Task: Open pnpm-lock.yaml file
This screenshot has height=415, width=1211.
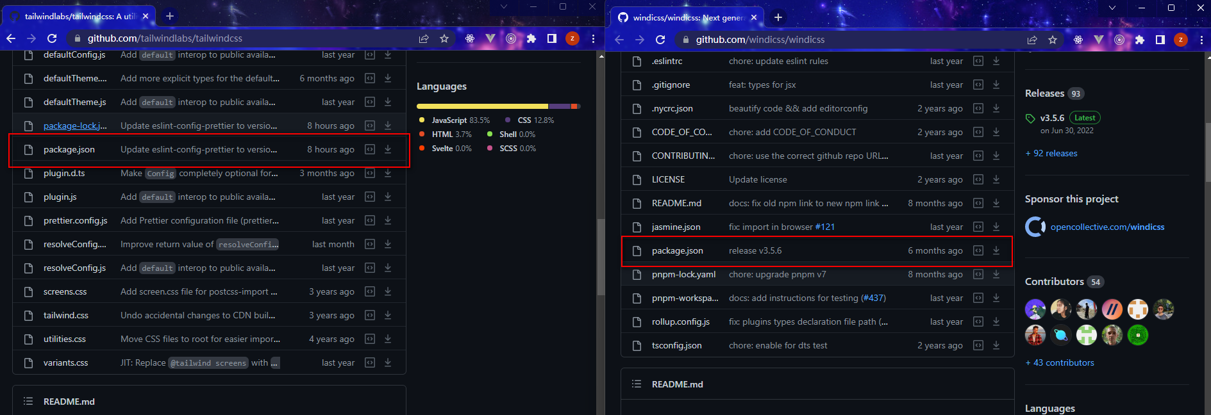Action: coord(683,274)
